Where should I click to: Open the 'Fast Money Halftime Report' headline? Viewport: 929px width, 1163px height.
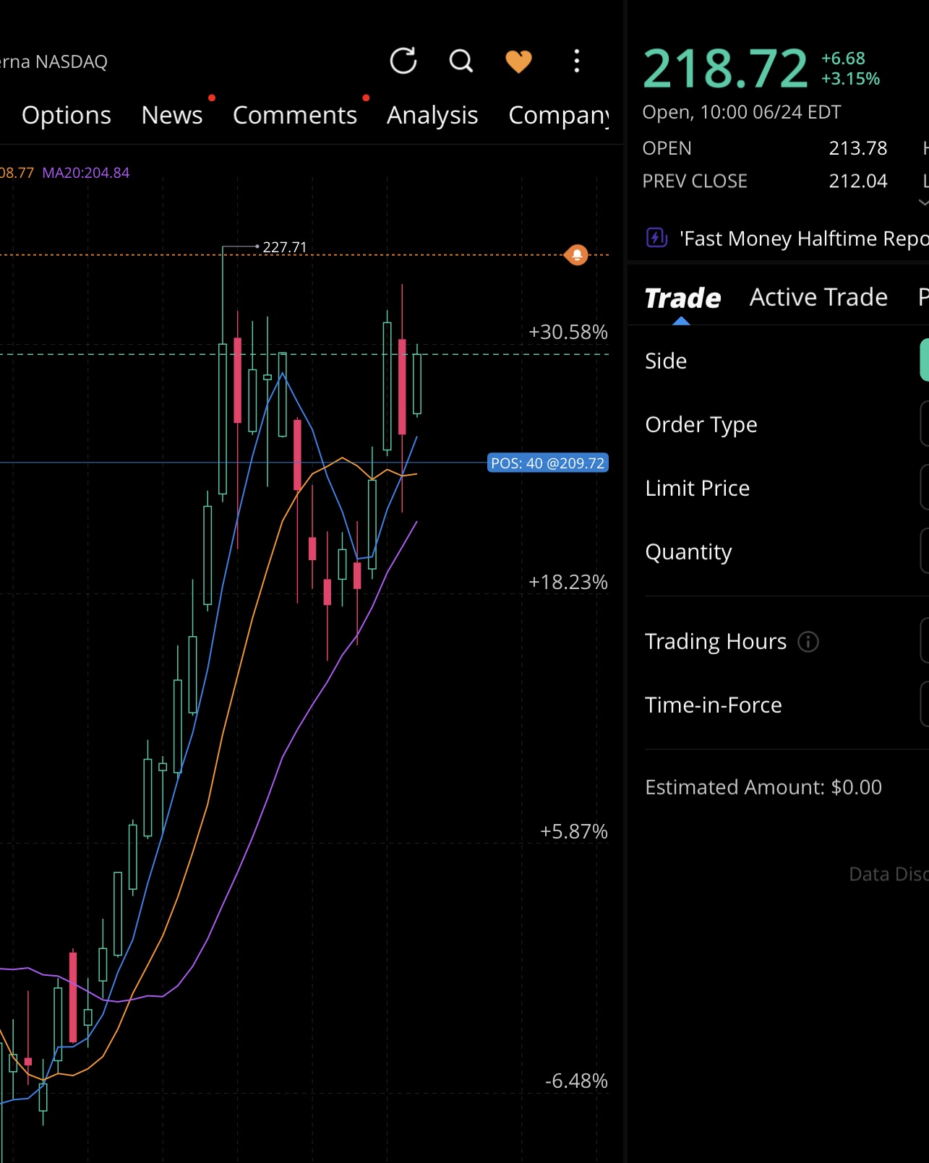point(802,239)
